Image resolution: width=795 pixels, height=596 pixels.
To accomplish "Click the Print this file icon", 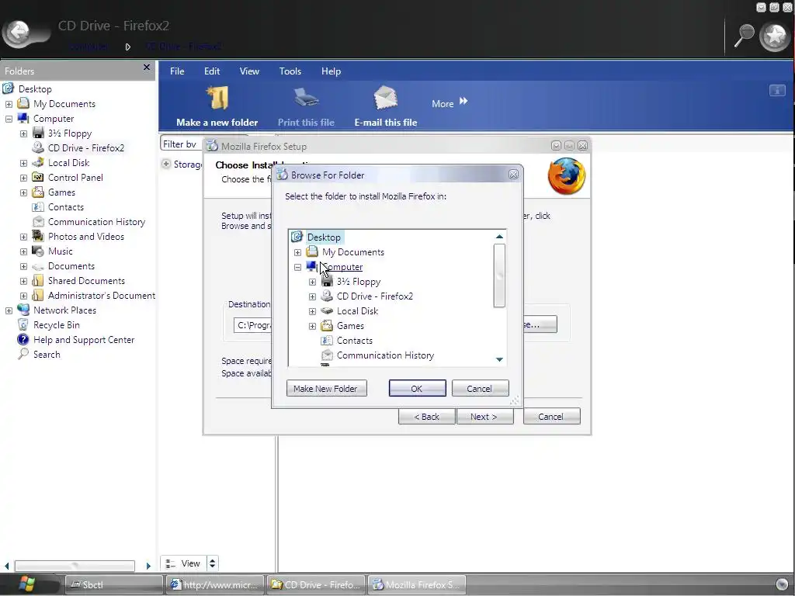I will pyautogui.click(x=306, y=98).
